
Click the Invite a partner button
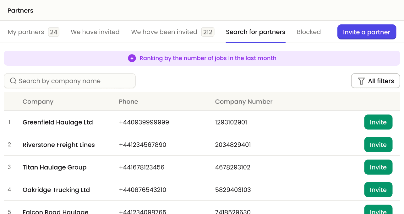pos(366,32)
